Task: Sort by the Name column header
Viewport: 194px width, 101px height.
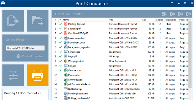Action: click(85, 20)
